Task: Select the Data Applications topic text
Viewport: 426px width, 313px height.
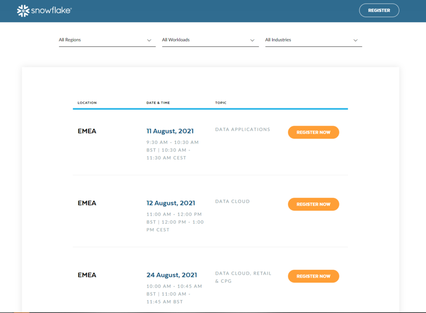Action: 243,129
